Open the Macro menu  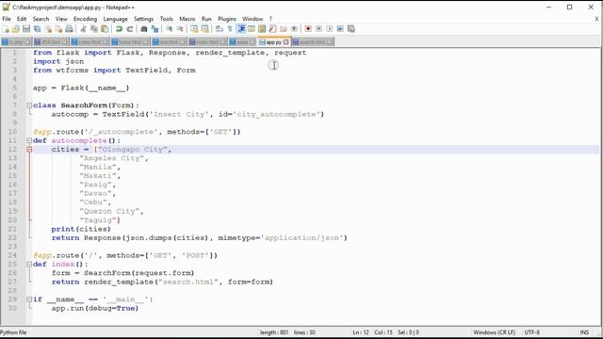[187, 19]
